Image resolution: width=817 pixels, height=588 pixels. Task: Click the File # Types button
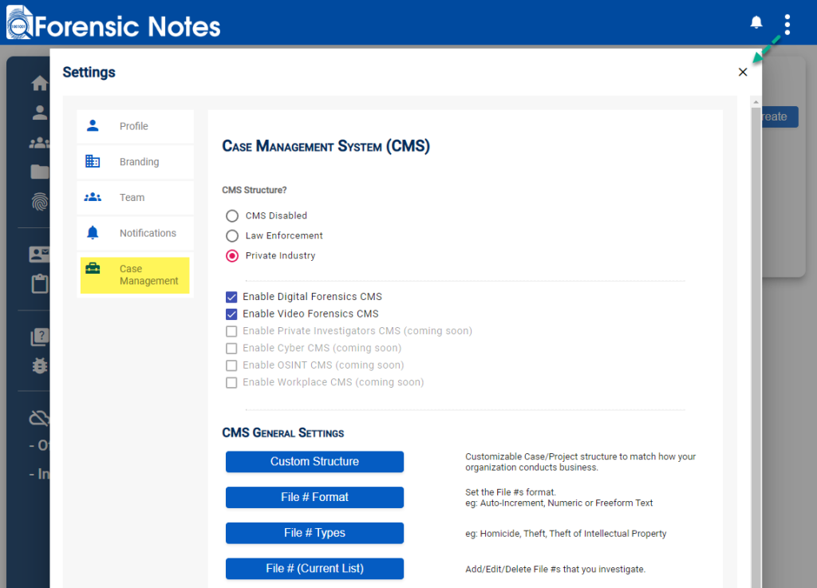[314, 533]
